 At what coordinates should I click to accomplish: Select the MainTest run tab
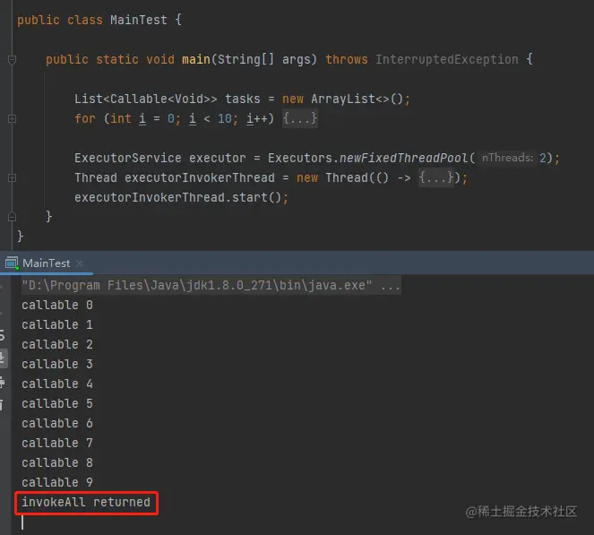click(46, 263)
